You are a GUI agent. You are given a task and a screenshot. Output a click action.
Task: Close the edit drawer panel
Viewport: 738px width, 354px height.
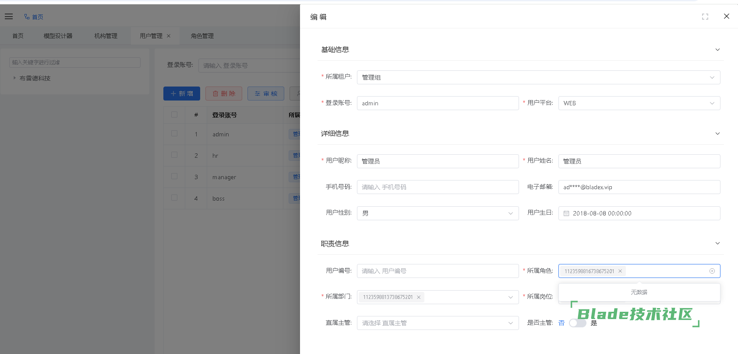[x=726, y=16]
